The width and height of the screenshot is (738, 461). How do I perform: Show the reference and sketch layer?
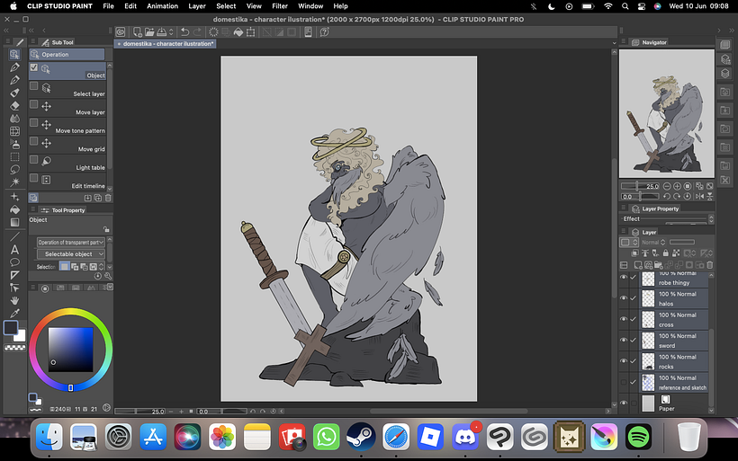click(x=623, y=382)
